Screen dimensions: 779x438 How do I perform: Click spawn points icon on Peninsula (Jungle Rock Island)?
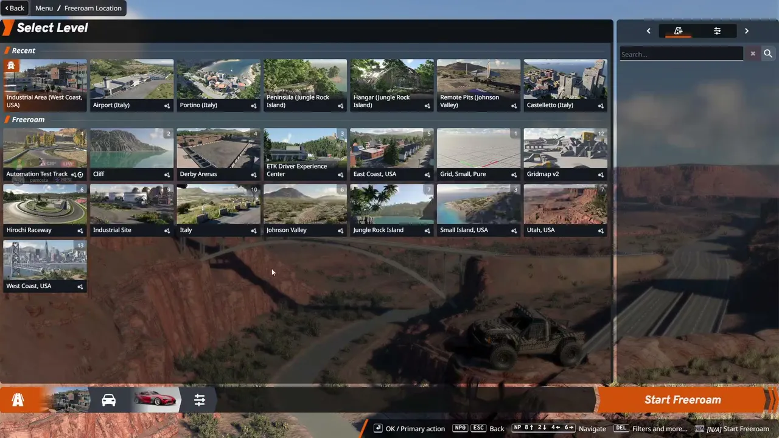[x=341, y=106]
